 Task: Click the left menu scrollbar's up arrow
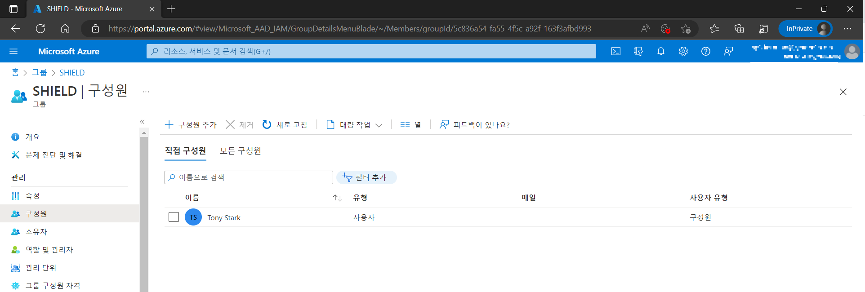(144, 133)
